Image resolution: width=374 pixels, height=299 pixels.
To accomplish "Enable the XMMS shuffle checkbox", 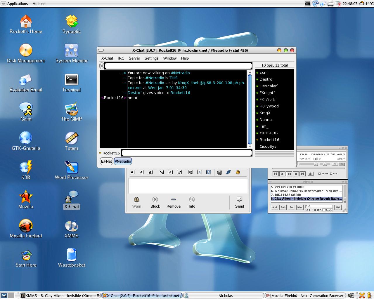I will (x=319, y=173).
